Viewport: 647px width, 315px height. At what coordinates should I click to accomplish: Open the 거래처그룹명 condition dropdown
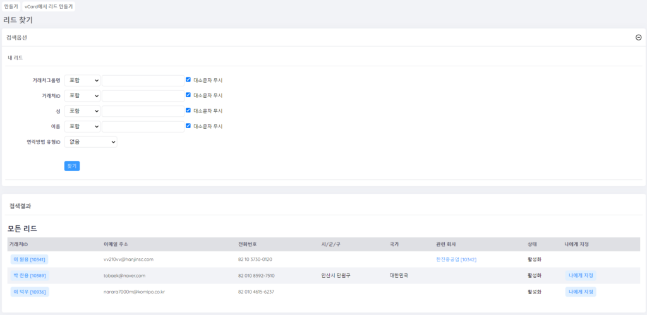tap(82, 81)
